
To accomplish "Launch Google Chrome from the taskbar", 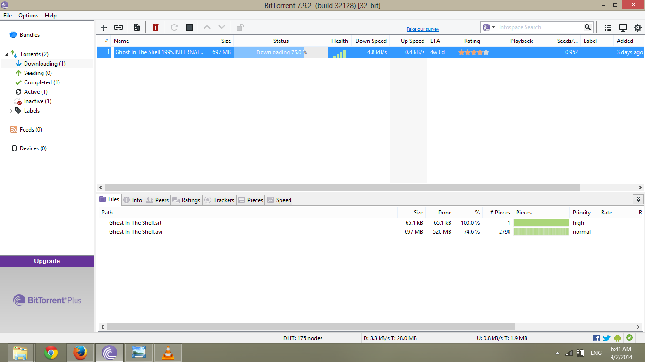I will click(51, 353).
